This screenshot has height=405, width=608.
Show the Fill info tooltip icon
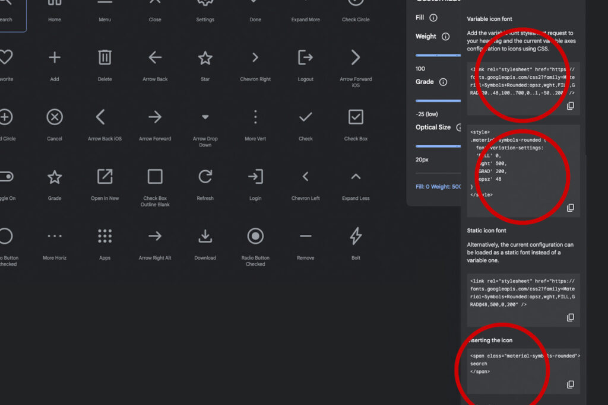pyautogui.click(x=433, y=18)
